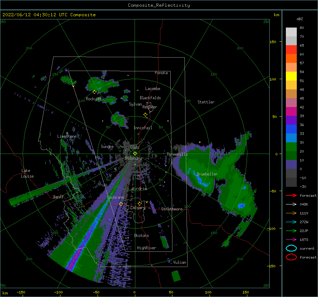The height and width of the screenshot is (297, 318).
Task: Click the red 60-65 dBZ swatch
Action: coord(291,50)
